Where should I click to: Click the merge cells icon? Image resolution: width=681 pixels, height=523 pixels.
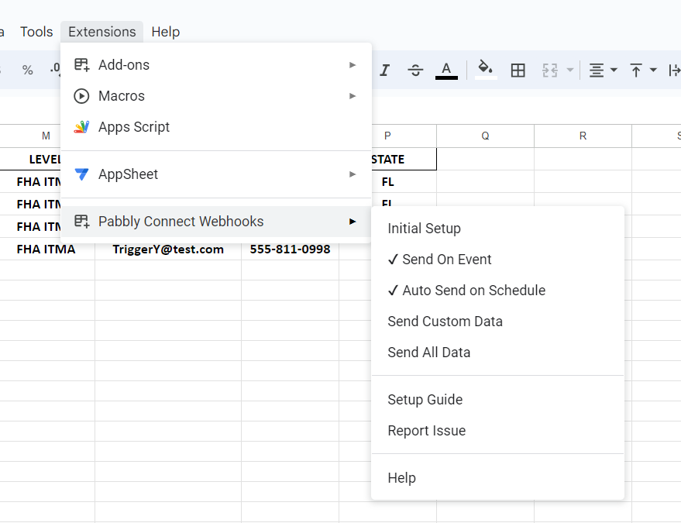(x=550, y=70)
